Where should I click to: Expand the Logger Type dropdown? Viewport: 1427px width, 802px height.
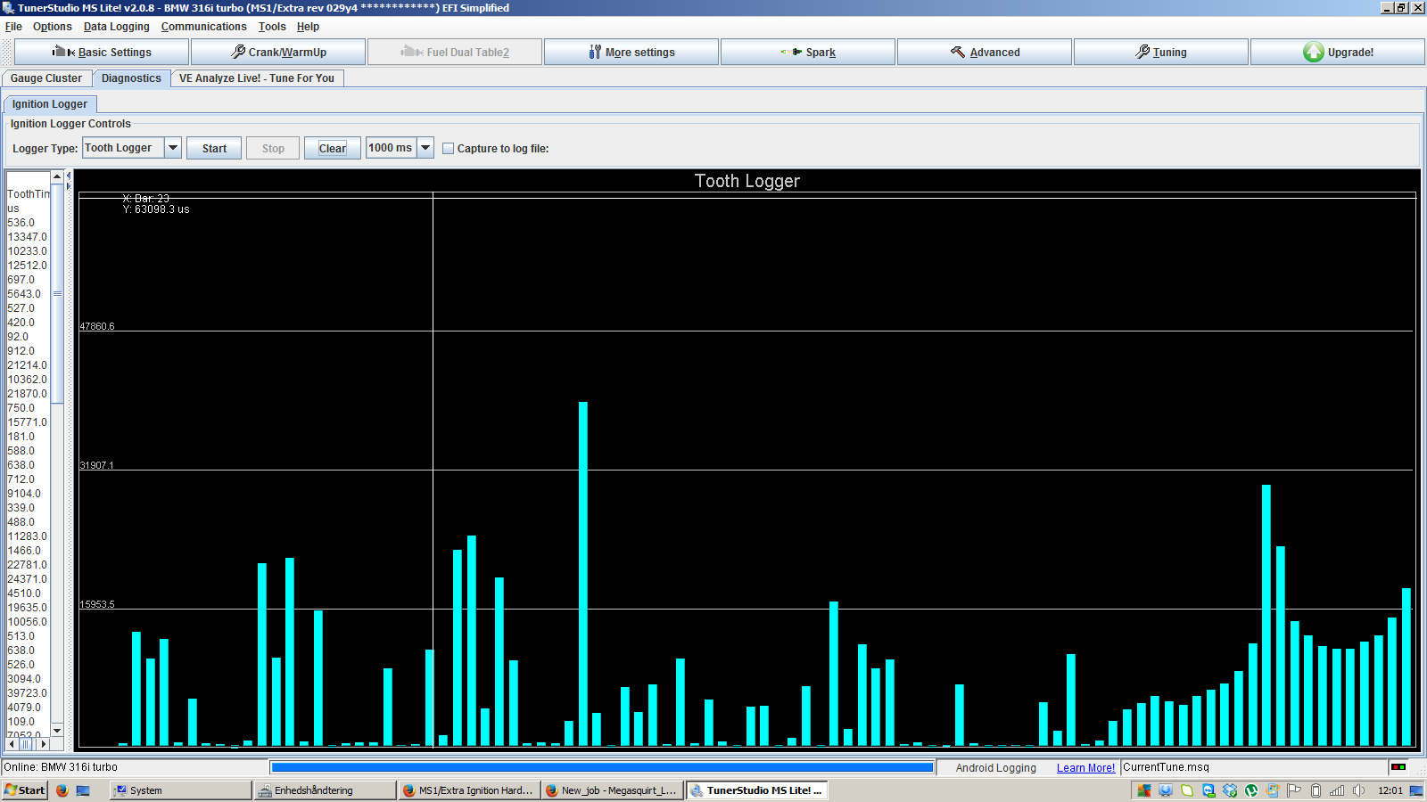click(173, 148)
